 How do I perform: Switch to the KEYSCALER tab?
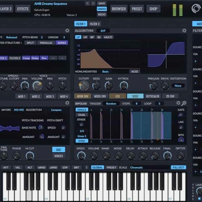[153, 96]
